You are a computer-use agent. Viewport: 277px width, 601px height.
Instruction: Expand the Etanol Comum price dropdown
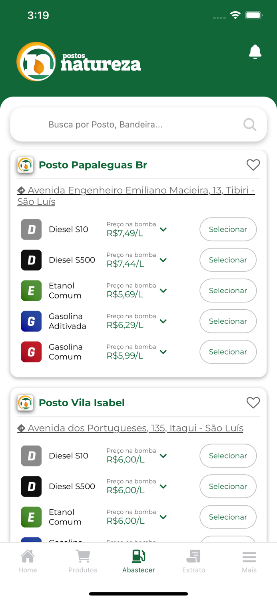point(163,291)
